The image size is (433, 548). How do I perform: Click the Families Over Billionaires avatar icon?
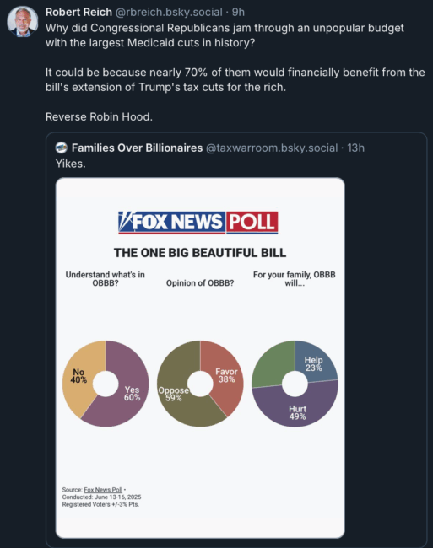(x=62, y=148)
